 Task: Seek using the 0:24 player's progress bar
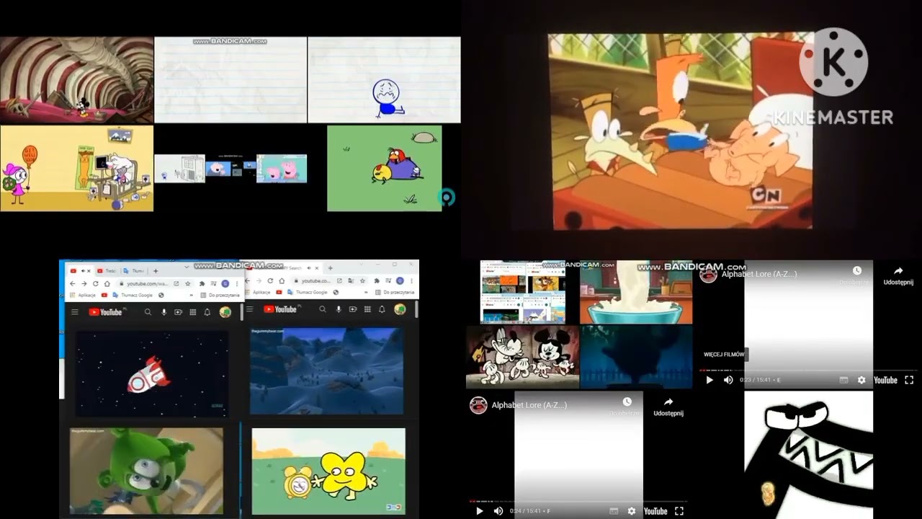coord(578,501)
